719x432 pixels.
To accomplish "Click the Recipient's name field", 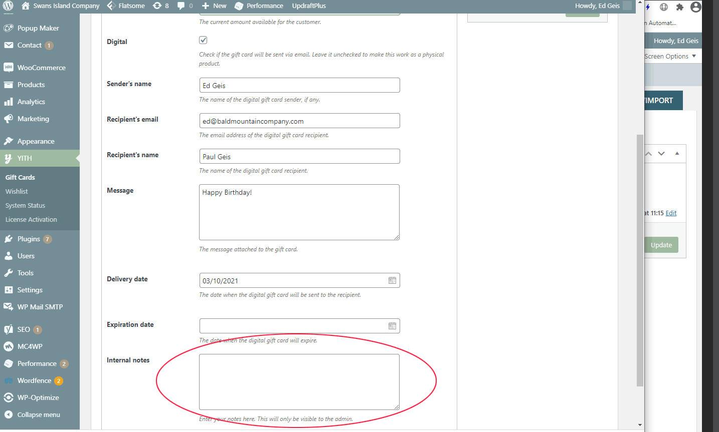I will [x=299, y=156].
